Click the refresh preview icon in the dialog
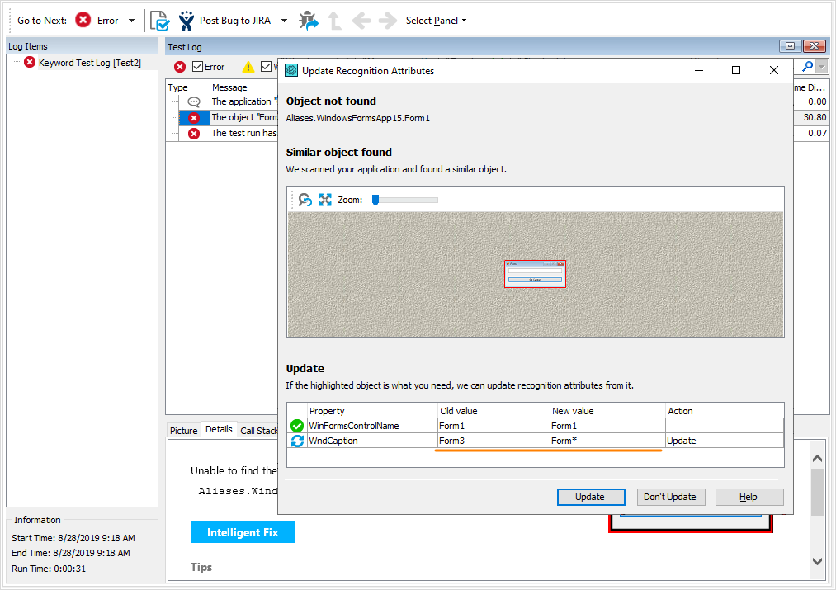836x590 pixels. tap(305, 200)
